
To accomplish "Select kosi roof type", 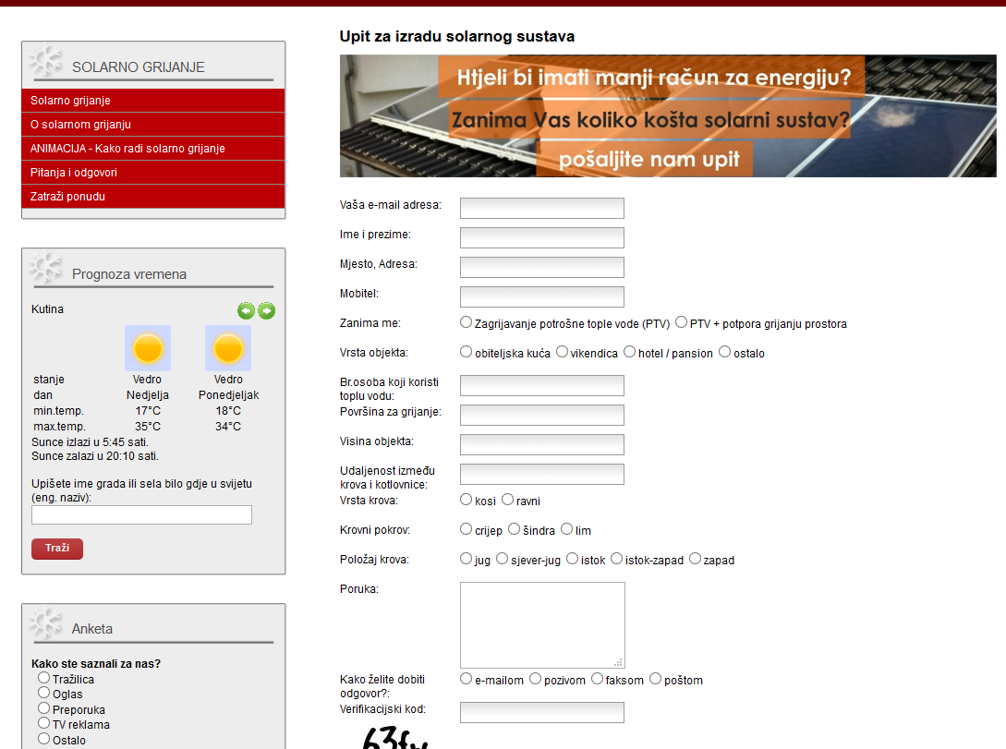I will point(467,500).
